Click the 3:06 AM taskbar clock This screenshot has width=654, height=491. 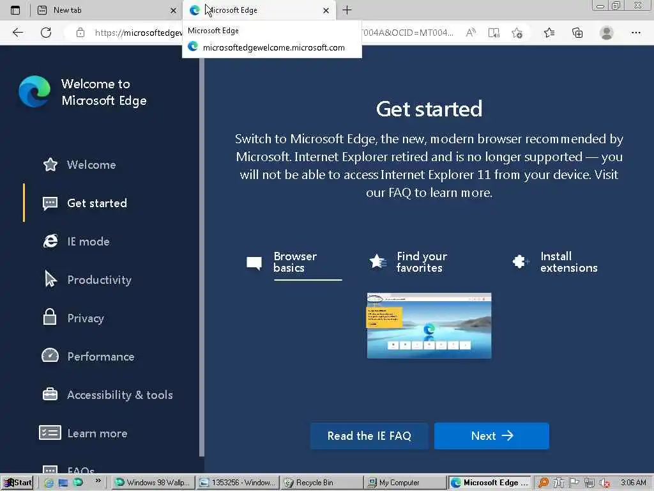(633, 483)
